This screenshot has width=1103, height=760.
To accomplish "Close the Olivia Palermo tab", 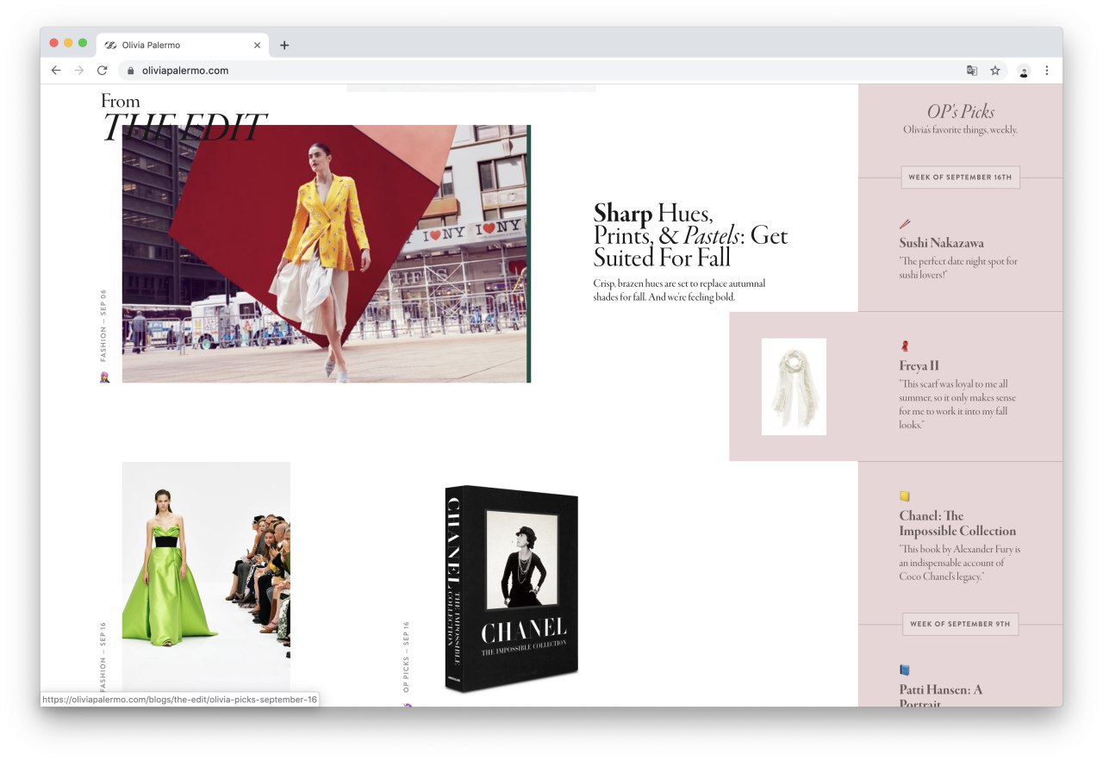I will [x=257, y=45].
